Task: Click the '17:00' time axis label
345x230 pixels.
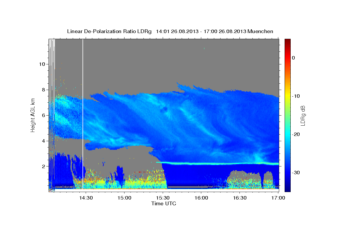Action: tap(278, 198)
